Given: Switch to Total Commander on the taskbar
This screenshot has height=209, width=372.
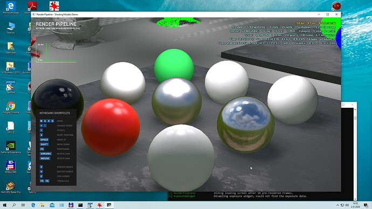Looking at the screenshot, I should 71,205.
